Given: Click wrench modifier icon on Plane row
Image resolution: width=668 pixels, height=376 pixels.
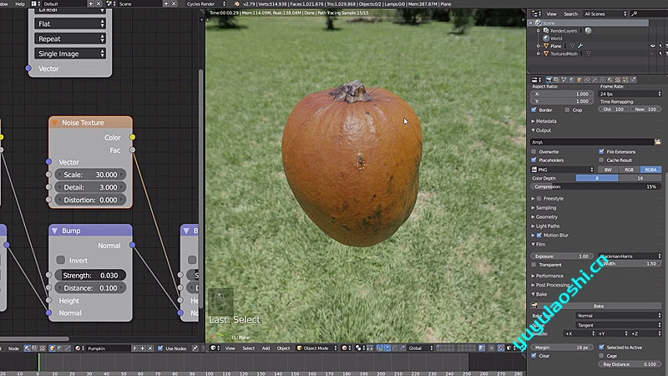Looking at the screenshot, I should [580, 46].
